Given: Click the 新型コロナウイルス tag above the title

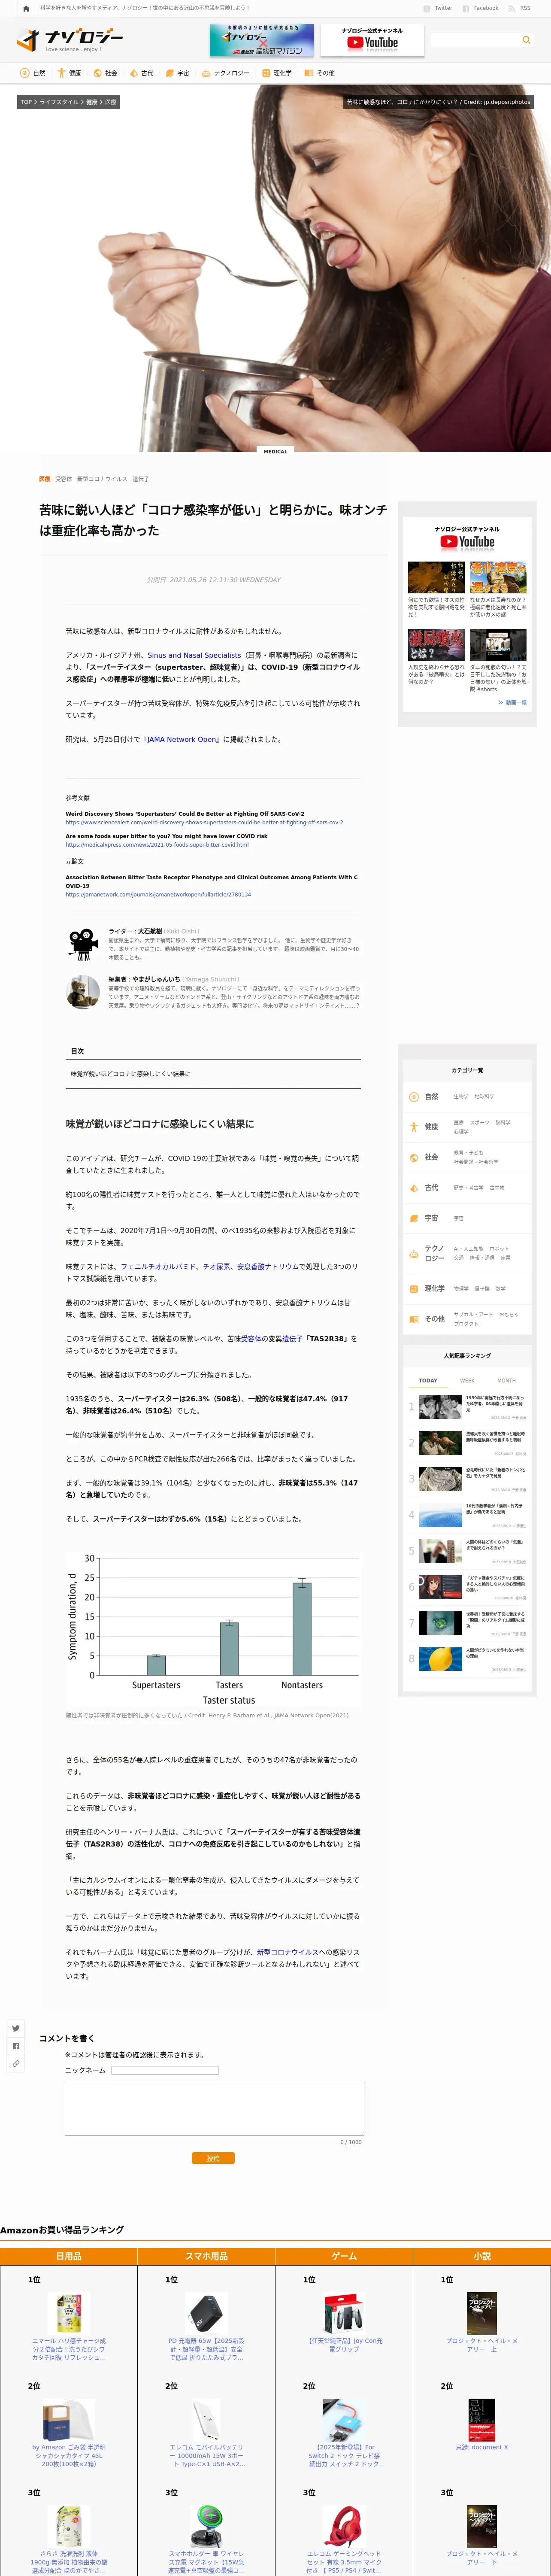Looking at the screenshot, I should click(x=102, y=479).
